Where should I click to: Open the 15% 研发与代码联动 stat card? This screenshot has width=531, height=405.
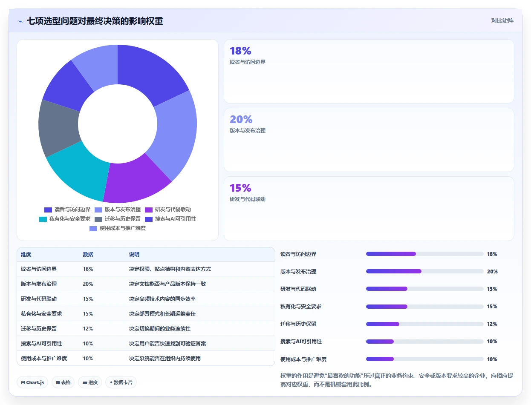[369, 209]
